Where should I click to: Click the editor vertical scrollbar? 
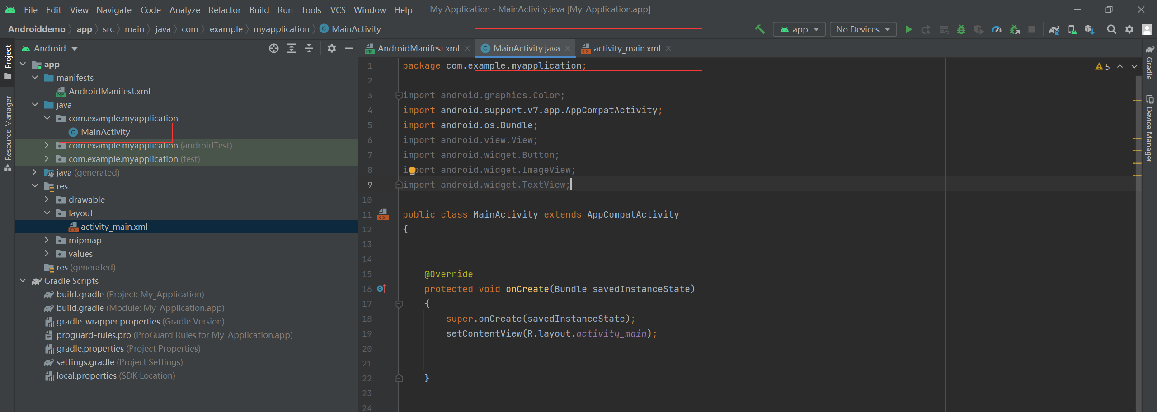tap(1138, 244)
